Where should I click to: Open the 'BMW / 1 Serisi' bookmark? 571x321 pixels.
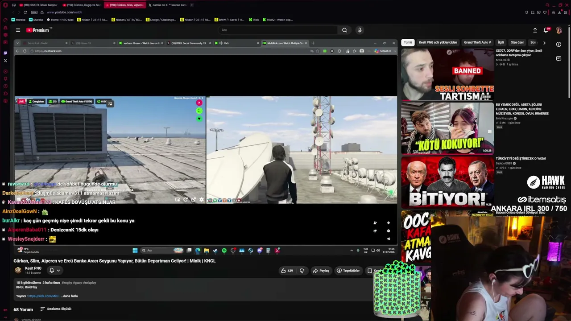point(229,20)
